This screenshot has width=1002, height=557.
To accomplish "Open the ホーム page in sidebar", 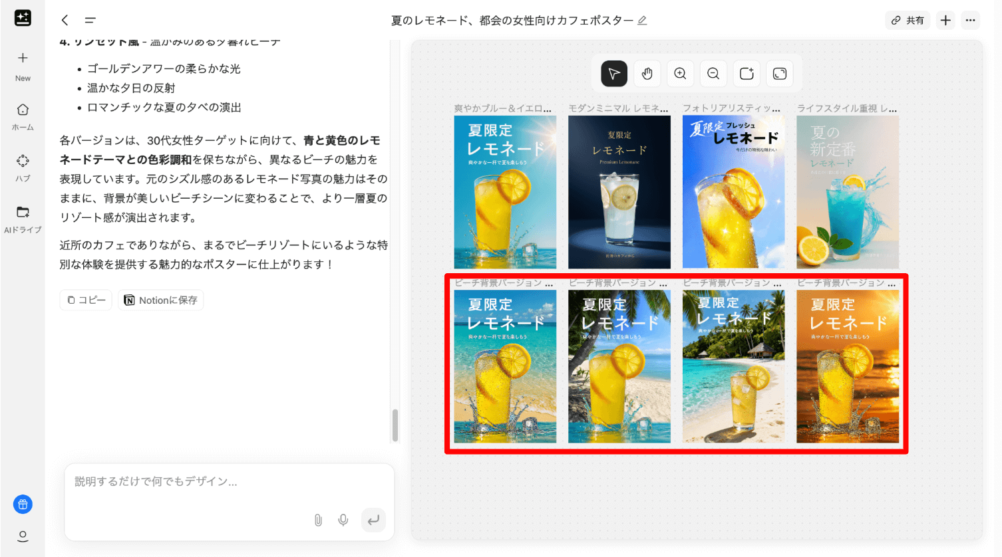I will pos(23,116).
